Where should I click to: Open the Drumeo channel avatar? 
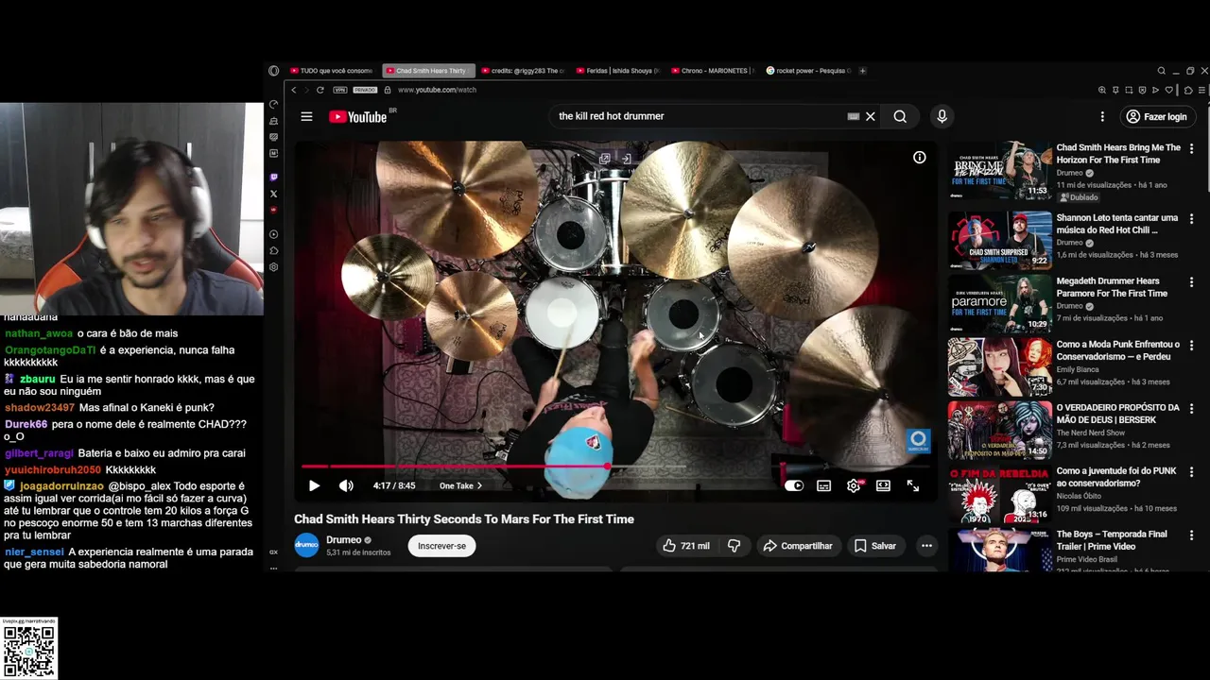(306, 545)
